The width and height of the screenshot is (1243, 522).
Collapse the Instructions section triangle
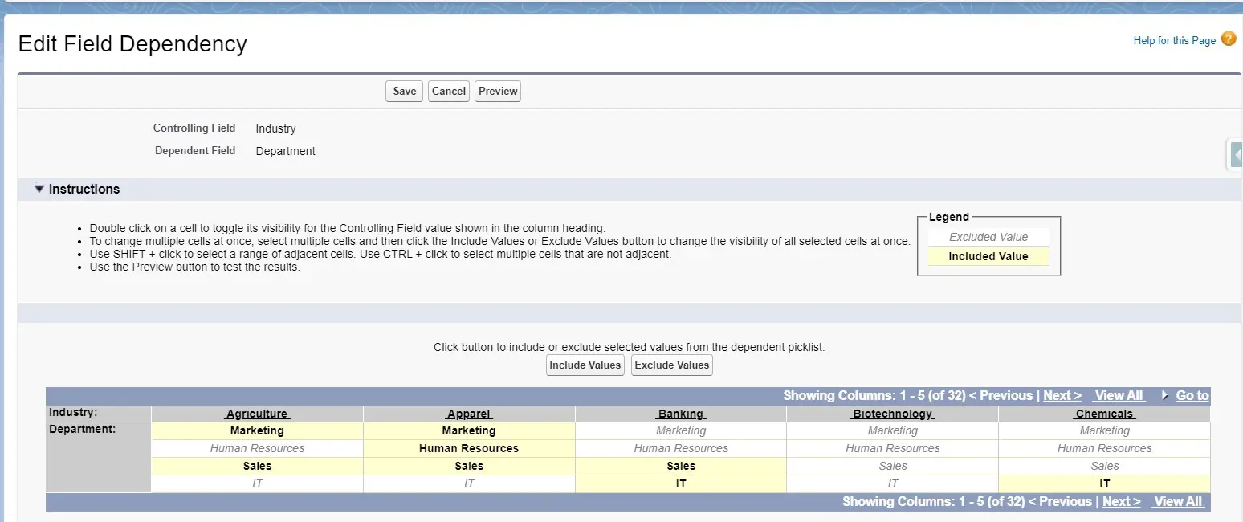[39, 190]
